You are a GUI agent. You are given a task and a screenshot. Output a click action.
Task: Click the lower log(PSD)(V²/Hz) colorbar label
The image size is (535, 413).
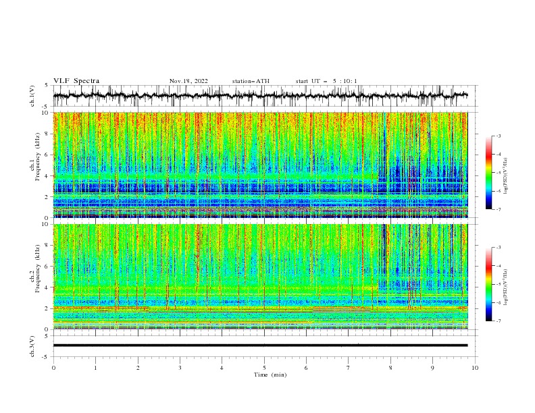pyautogui.click(x=506, y=287)
